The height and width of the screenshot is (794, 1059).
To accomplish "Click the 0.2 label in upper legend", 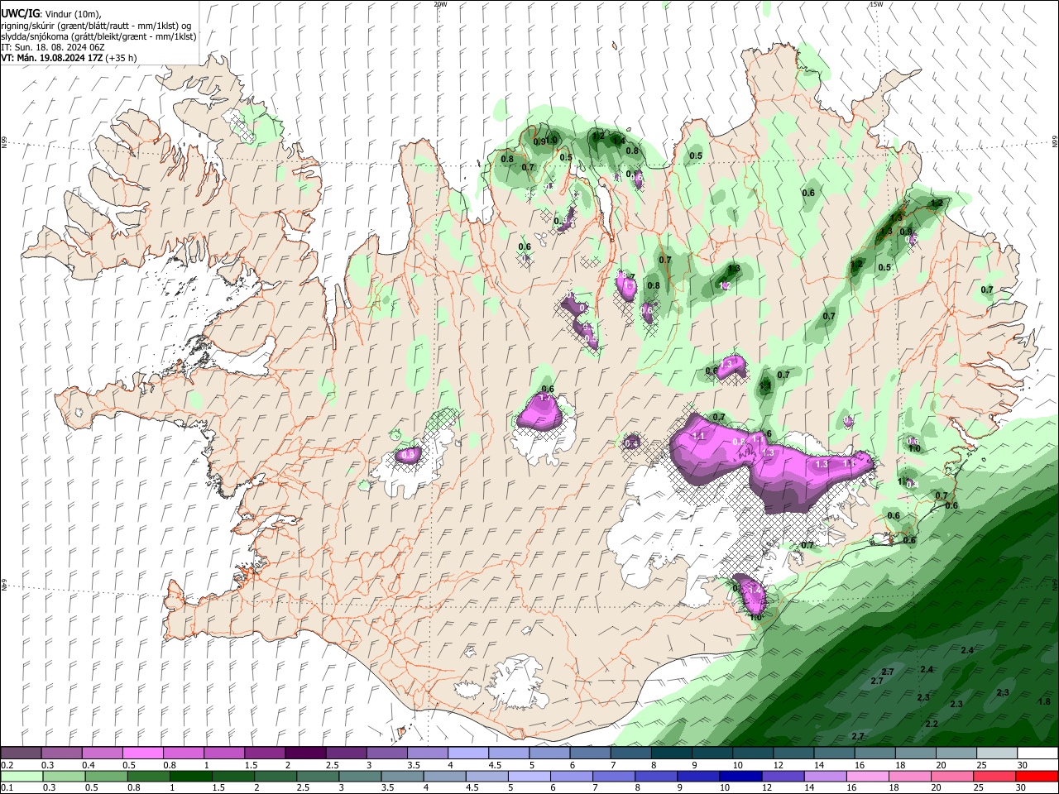I will pos(7,765).
